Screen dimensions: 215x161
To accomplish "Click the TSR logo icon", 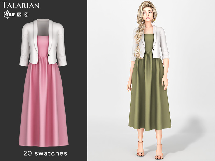I will (9, 15).
